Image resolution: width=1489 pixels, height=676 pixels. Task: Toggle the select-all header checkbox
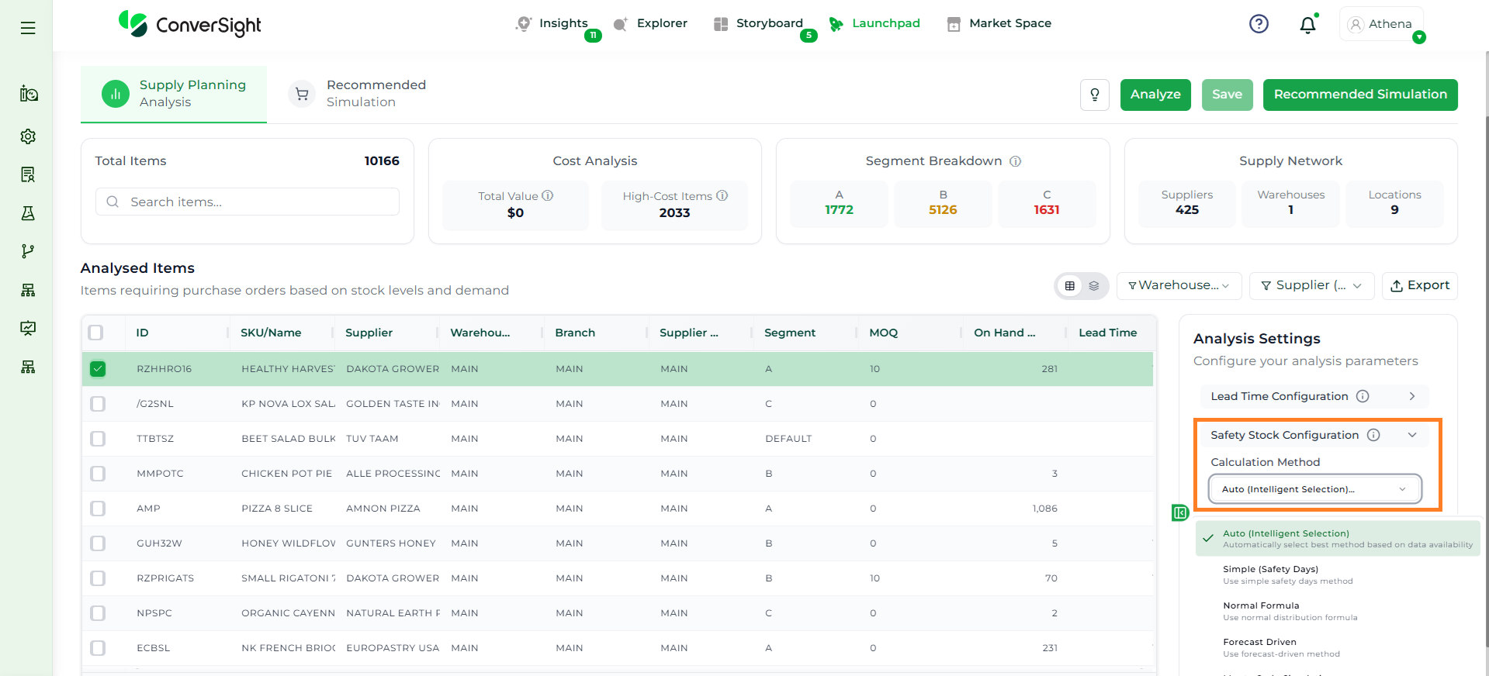coord(96,333)
